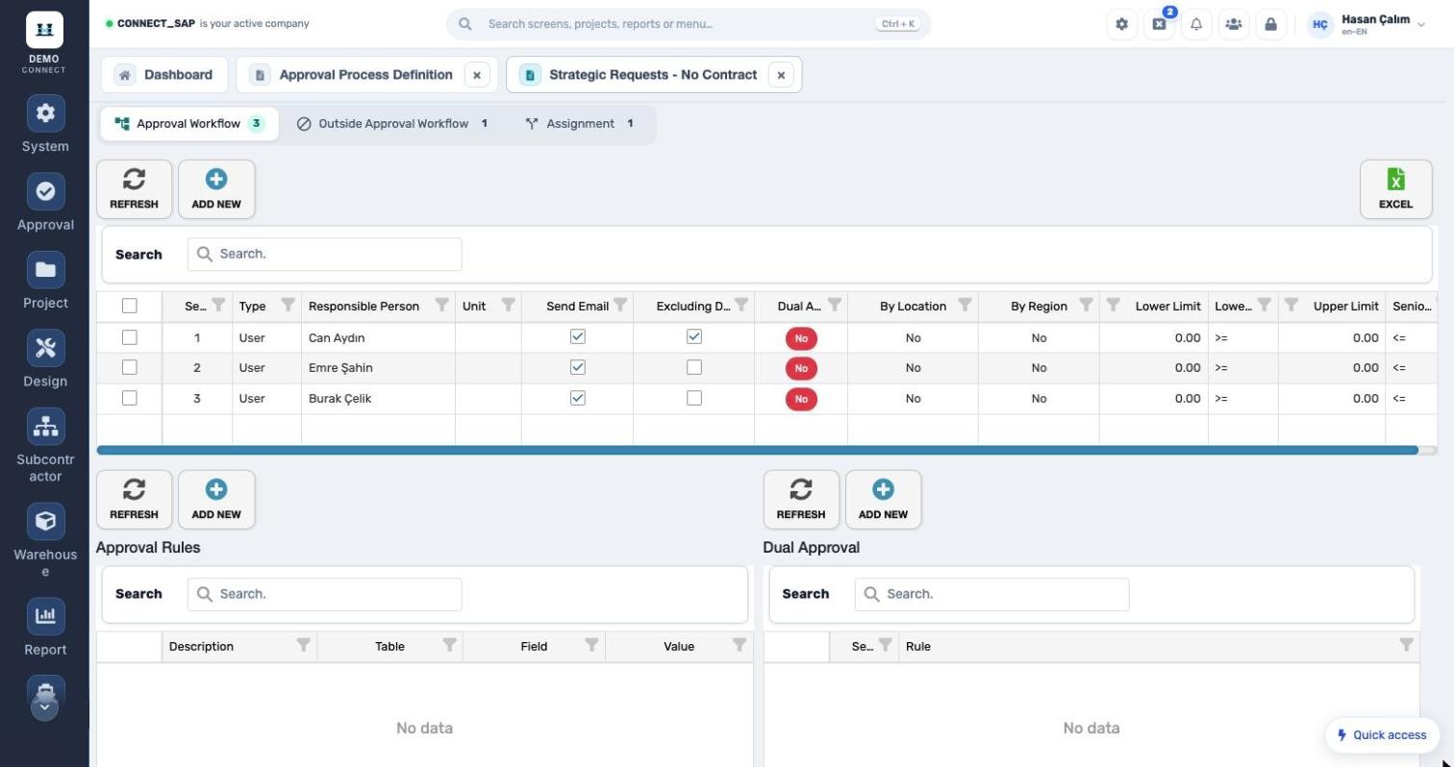Expand more sidebar modules with down chevron
Viewport: 1454px width, 767px height.
(44, 707)
